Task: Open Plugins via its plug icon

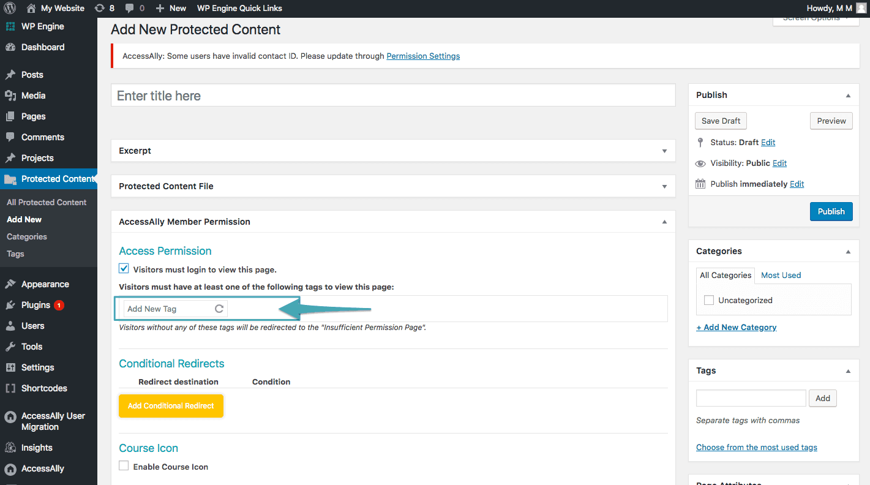Action: tap(10, 305)
